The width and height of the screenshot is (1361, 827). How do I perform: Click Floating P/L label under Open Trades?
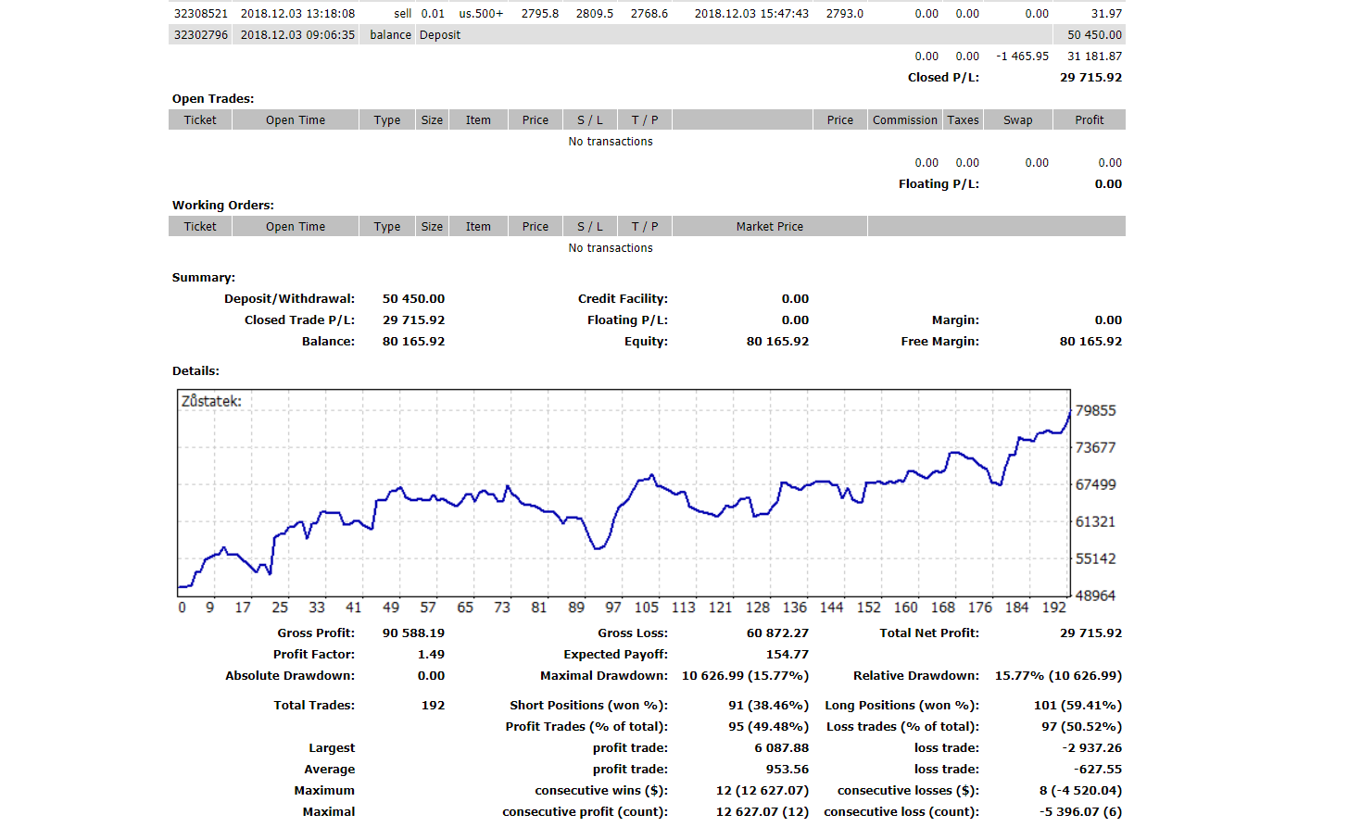(939, 184)
